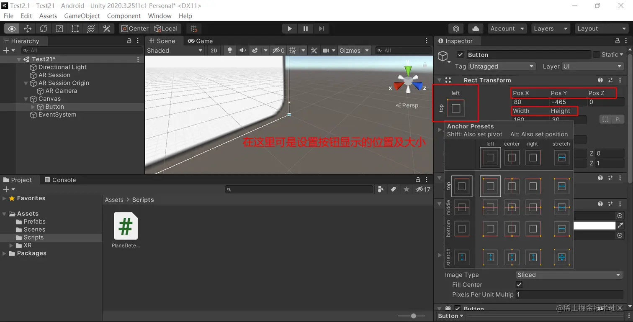The height and width of the screenshot is (322, 633).
Task: Toggle the Fill Center checkbox
Action: point(519,284)
